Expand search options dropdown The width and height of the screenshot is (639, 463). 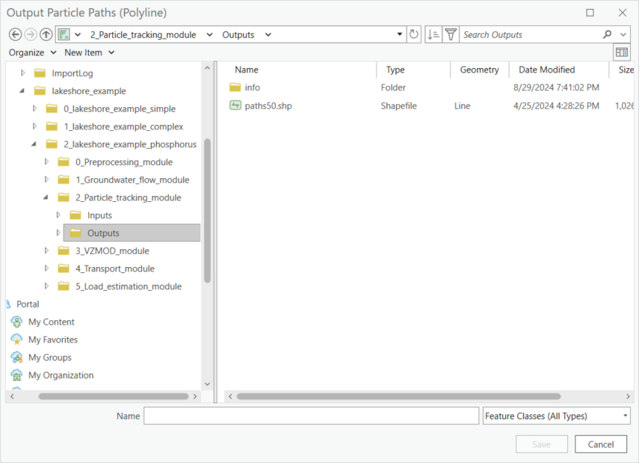click(x=623, y=35)
